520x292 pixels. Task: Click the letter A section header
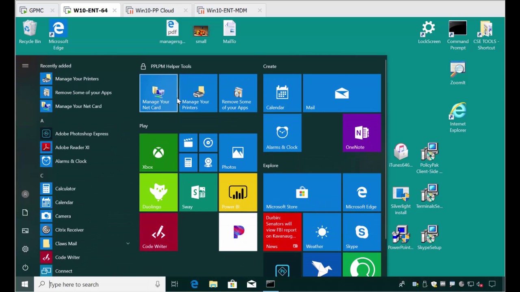pos(42,120)
